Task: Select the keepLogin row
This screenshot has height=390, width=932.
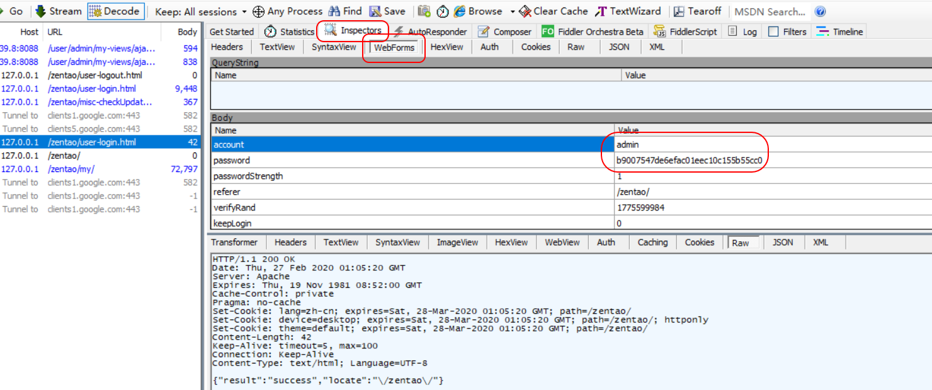Action: coord(571,223)
